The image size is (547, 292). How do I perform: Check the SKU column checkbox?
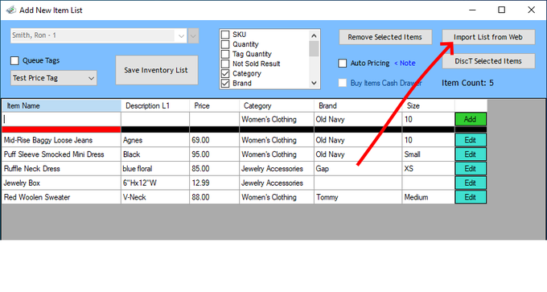point(225,35)
